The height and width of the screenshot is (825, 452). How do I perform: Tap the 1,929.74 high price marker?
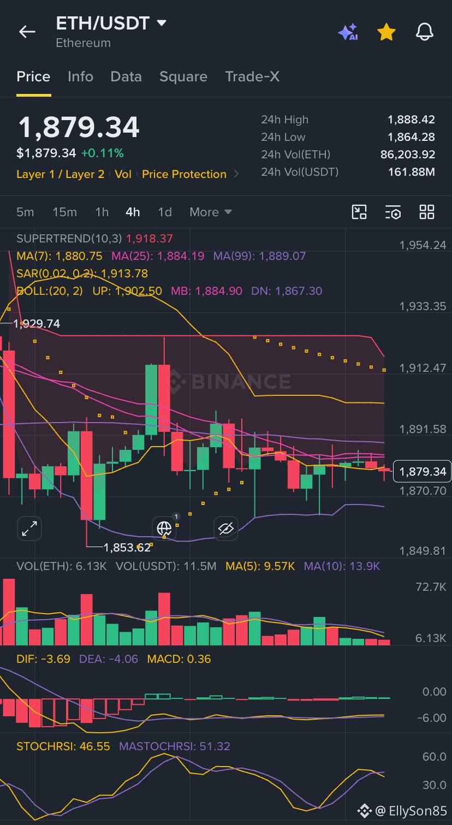(x=36, y=324)
